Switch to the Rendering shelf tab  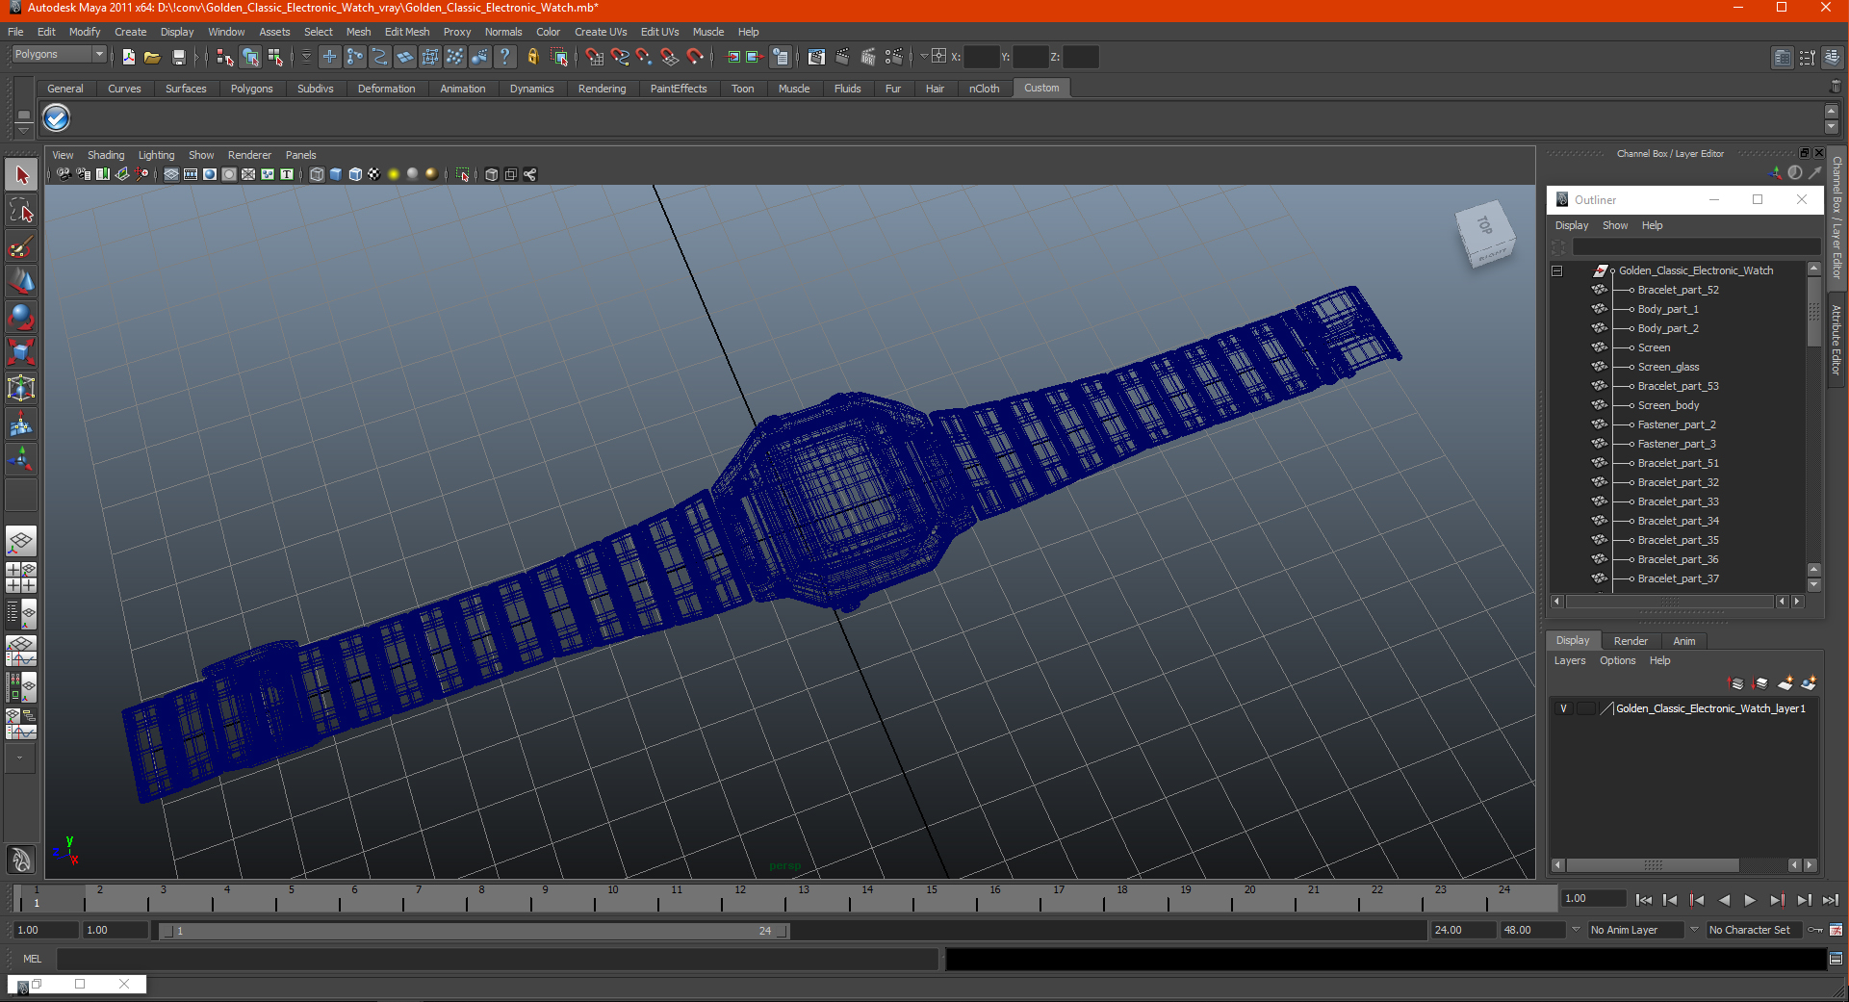[x=602, y=89]
